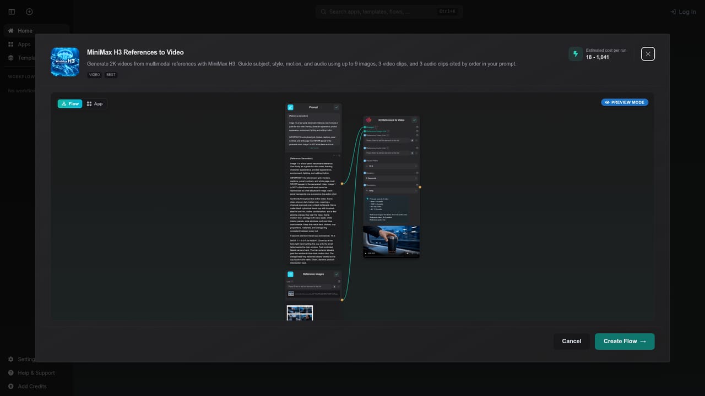Toggle the H3 Reference to Video node checkmark
705x396 pixels.
pyautogui.click(x=414, y=120)
